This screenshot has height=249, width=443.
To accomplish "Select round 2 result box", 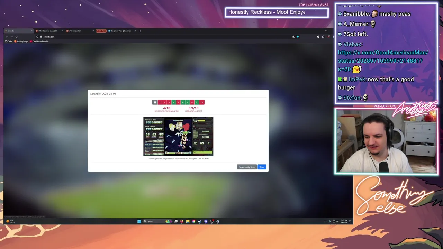I will [x=164, y=102].
